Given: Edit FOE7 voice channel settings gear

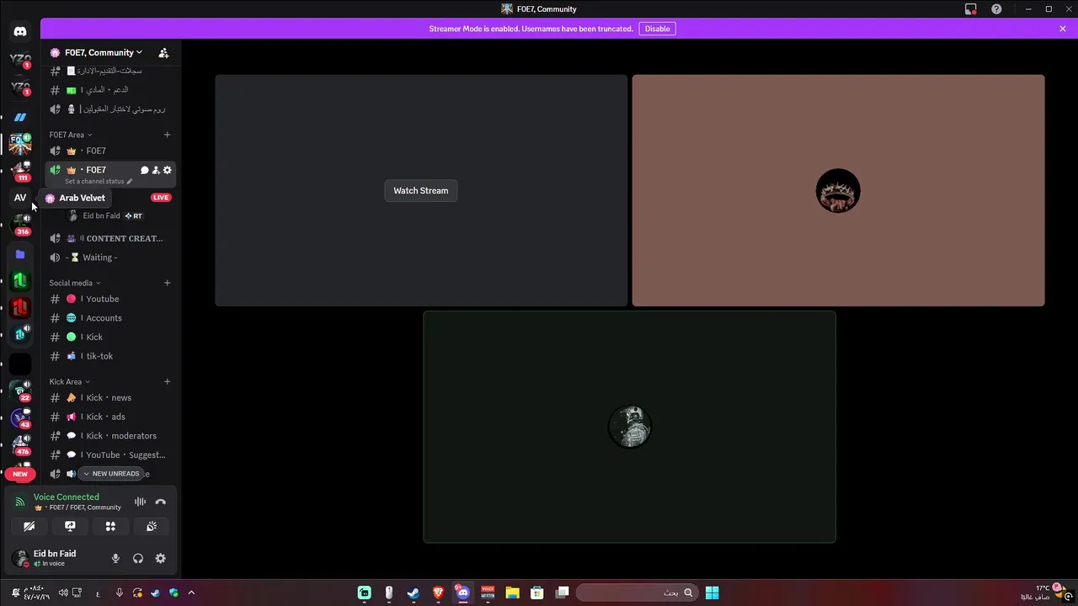Looking at the screenshot, I should [168, 170].
